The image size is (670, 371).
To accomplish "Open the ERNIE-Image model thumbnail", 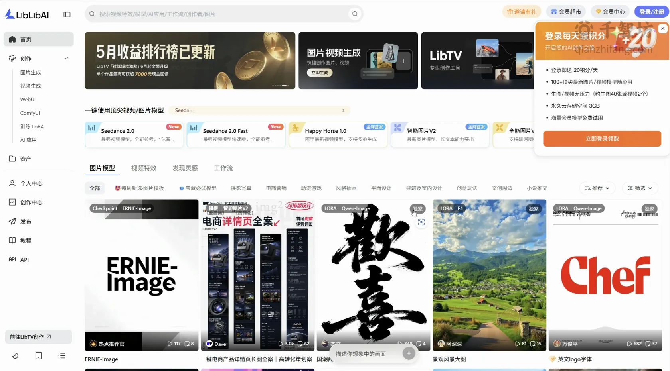I will pyautogui.click(x=142, y=275).
